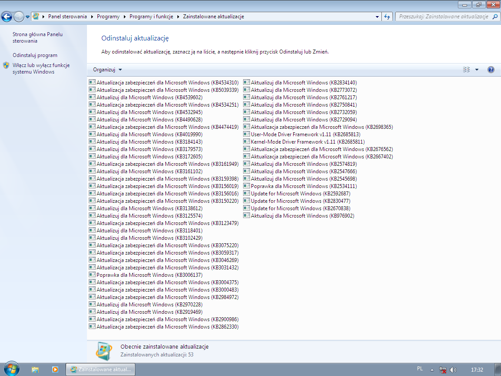Click Strona główna Panelu sterowania link
This screenshot has height=376, width=501.
click(x=37, y=37)
